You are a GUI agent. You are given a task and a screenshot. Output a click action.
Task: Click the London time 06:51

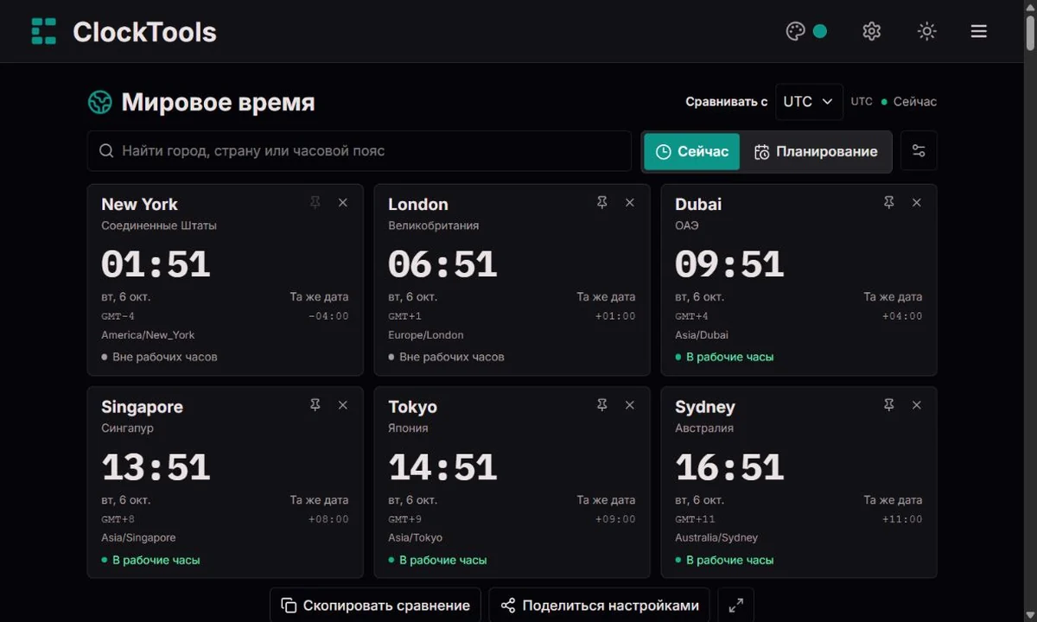[443, 264]
